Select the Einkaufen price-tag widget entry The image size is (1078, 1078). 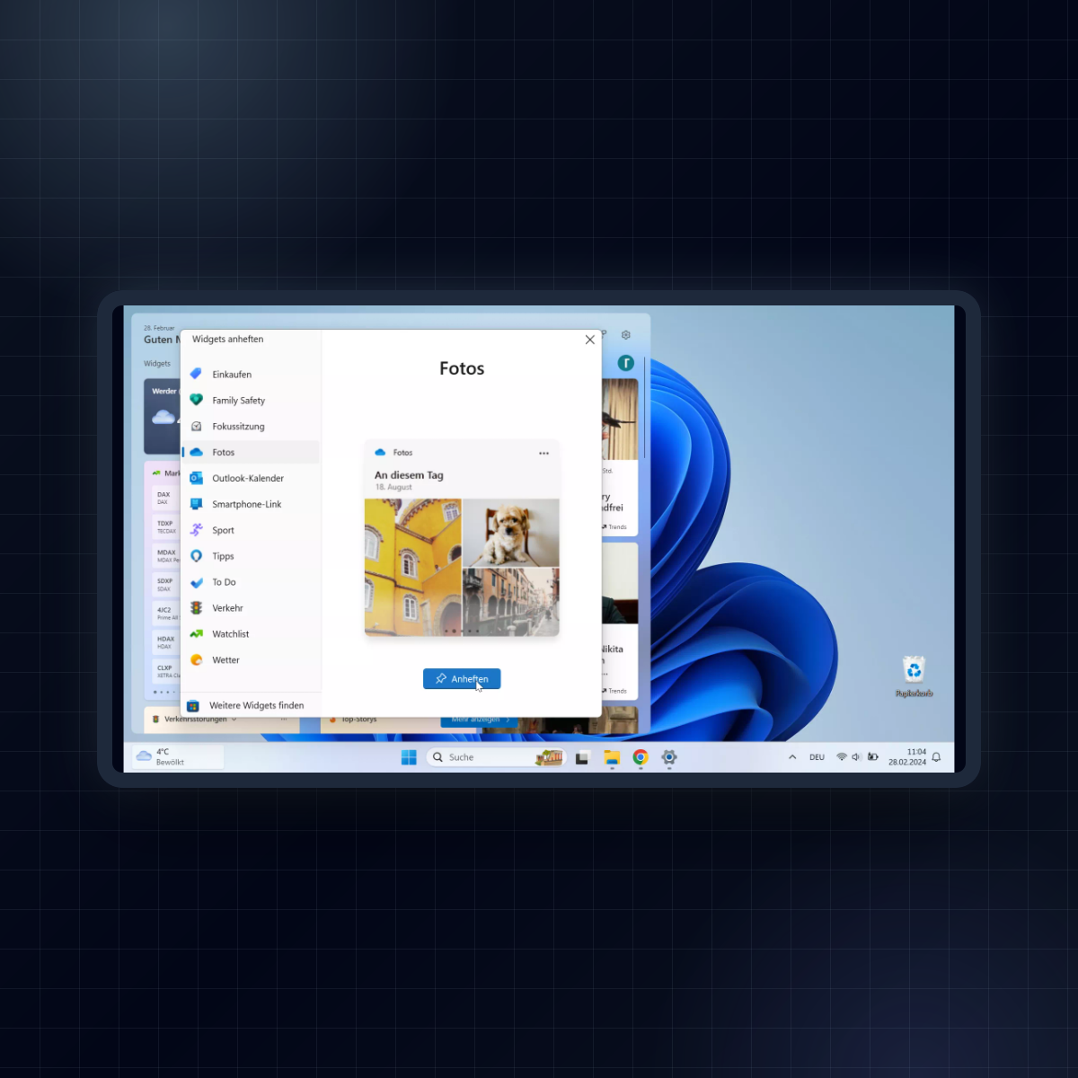click(251, 375)
